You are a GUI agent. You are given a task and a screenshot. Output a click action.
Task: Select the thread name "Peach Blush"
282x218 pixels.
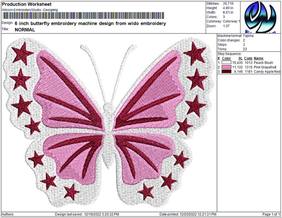(x=263, y=63)
